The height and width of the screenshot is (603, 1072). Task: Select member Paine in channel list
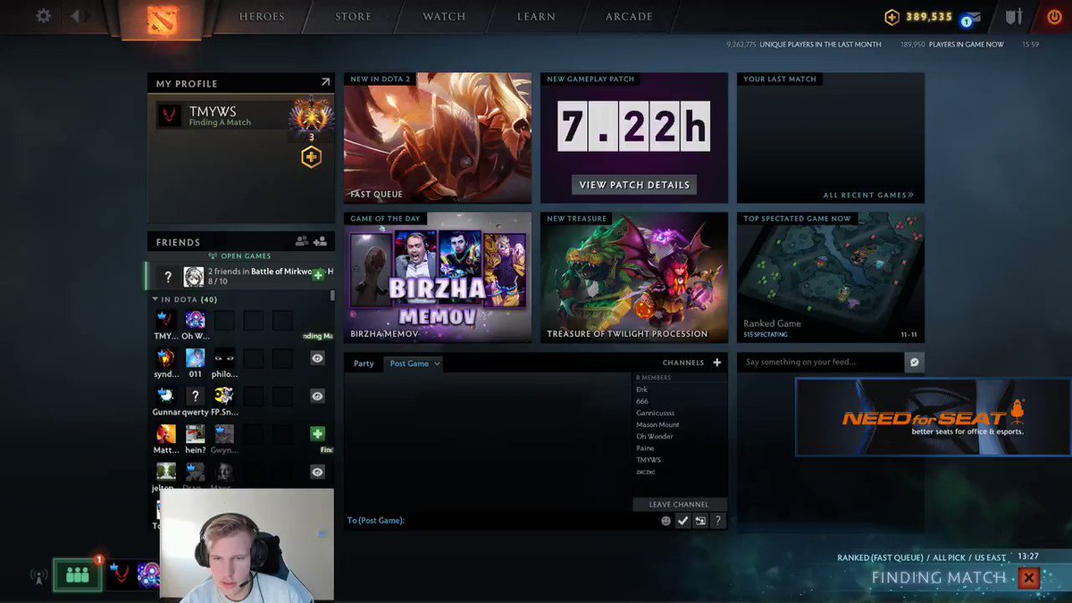pos(645,448)
